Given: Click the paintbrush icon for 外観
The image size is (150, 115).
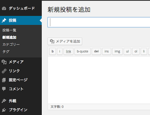Looking at the screenshot, I should pyautogui.click(x=4, y=101).
